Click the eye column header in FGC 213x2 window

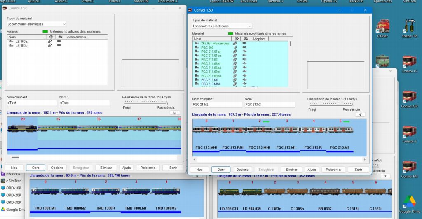click(237, 39)
